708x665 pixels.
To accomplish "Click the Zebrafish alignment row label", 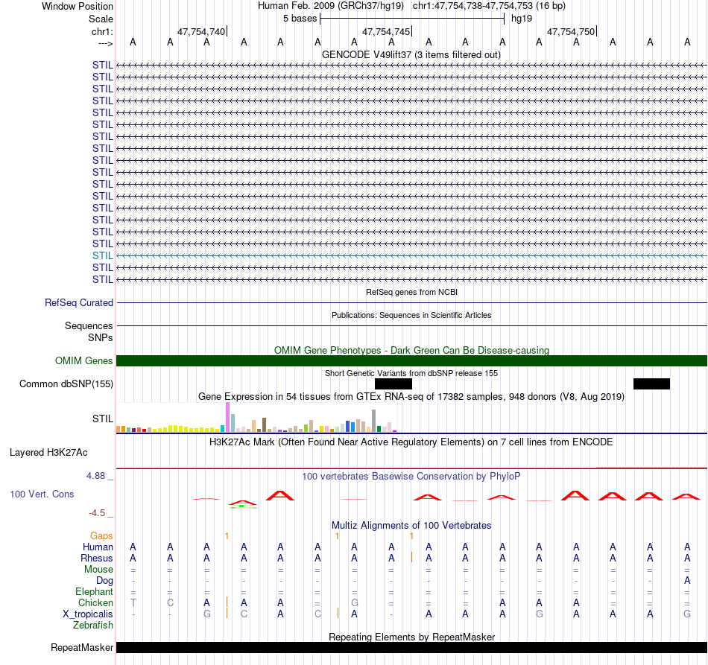I will tap(93, 626).
